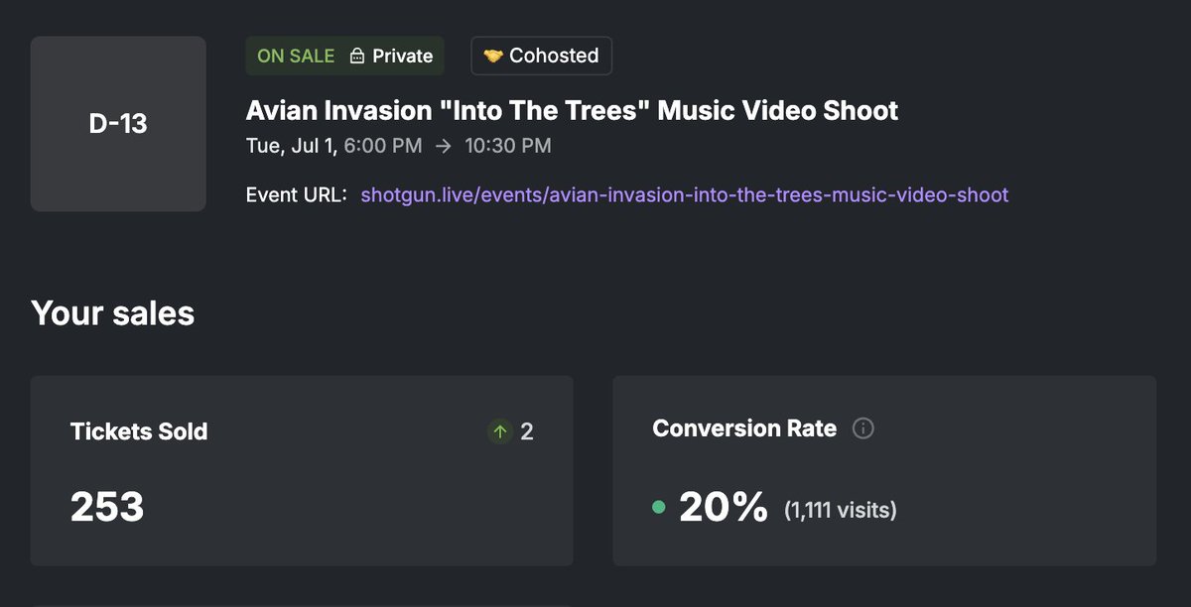This screenshot has width=1191, height=607.
Task: Click the Conversion Rate info icon
Action: (x=863, y=428)
